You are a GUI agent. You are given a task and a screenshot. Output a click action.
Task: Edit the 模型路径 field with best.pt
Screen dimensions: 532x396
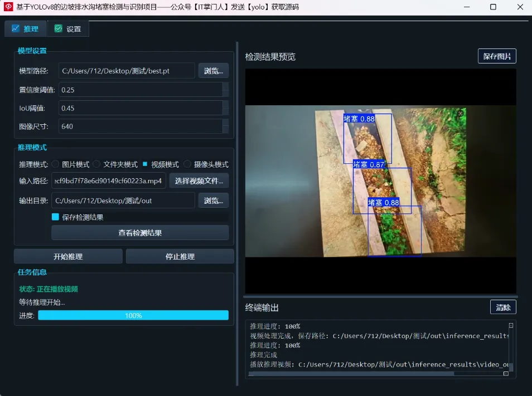tap(127, 71)
